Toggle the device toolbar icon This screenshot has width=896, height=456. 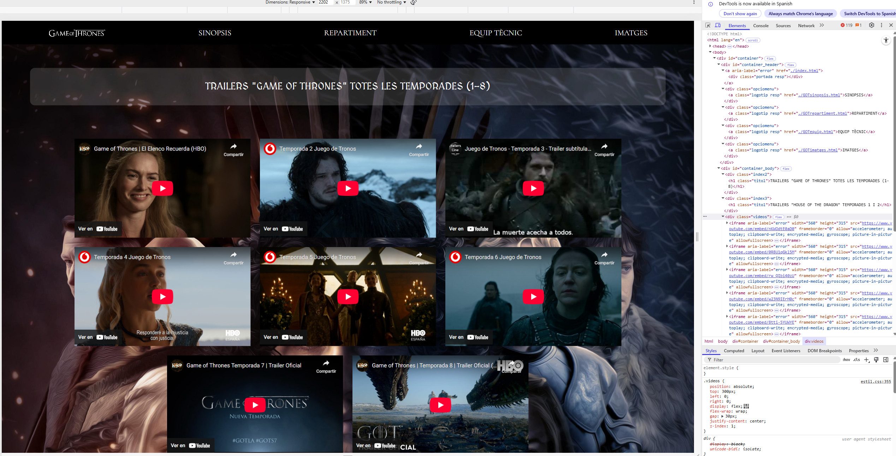pos(718,25)
